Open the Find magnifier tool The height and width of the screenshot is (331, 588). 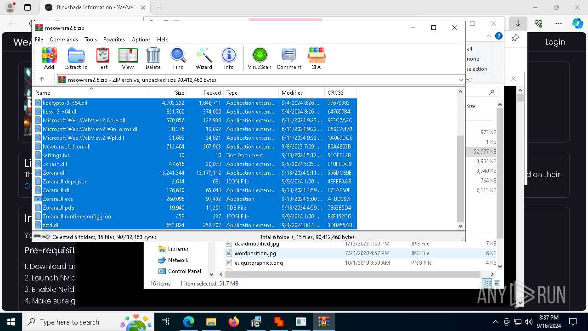pos(178,58)
